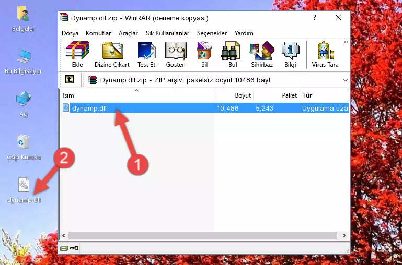Open the Yardım menu
This screenshot has height=265, width=402.
tap(244, 33)
